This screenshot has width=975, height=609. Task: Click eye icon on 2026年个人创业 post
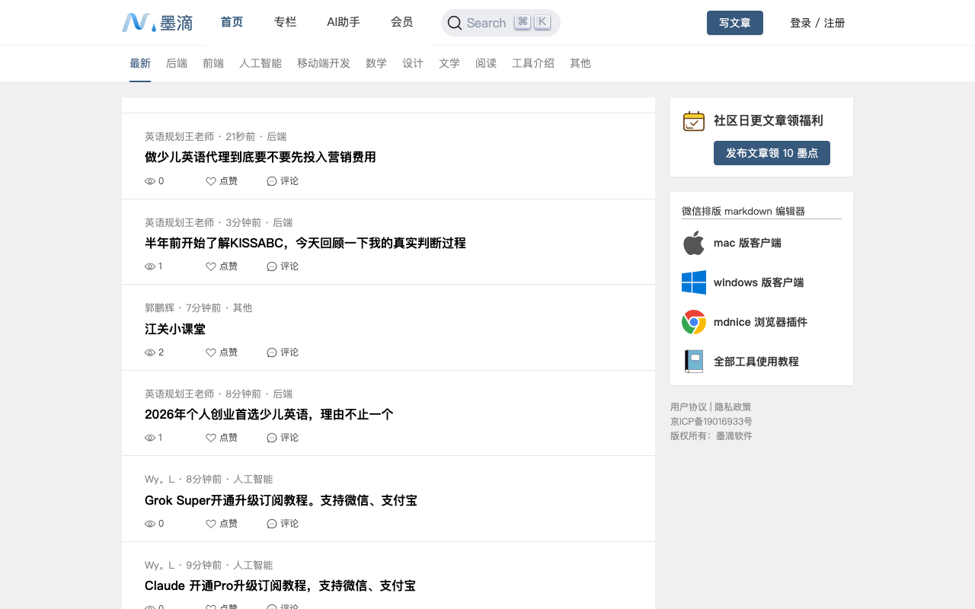(150, 438)
